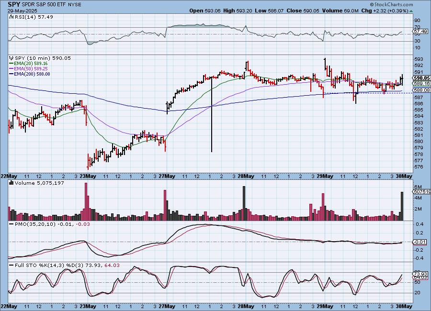Click the Volume 69.0M header value
Image resolution: width=431 pixels, height=311 pixels.
(340, 11)
